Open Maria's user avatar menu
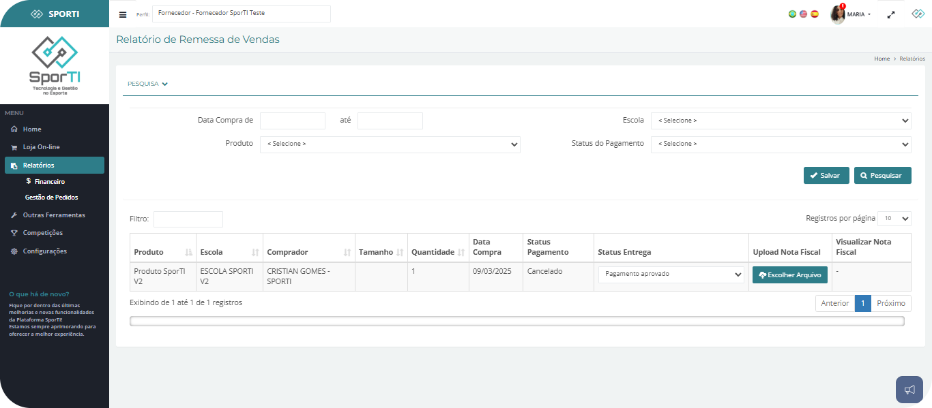This screenshot has width=932, height=408. pos(838,14)
